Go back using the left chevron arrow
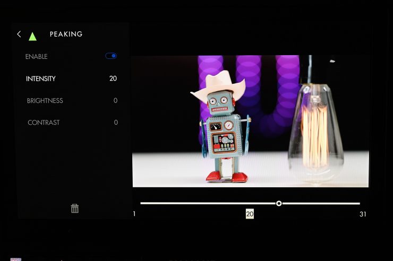Image resolution: width=393 pixels, height=261 pixels. (19, 34)
